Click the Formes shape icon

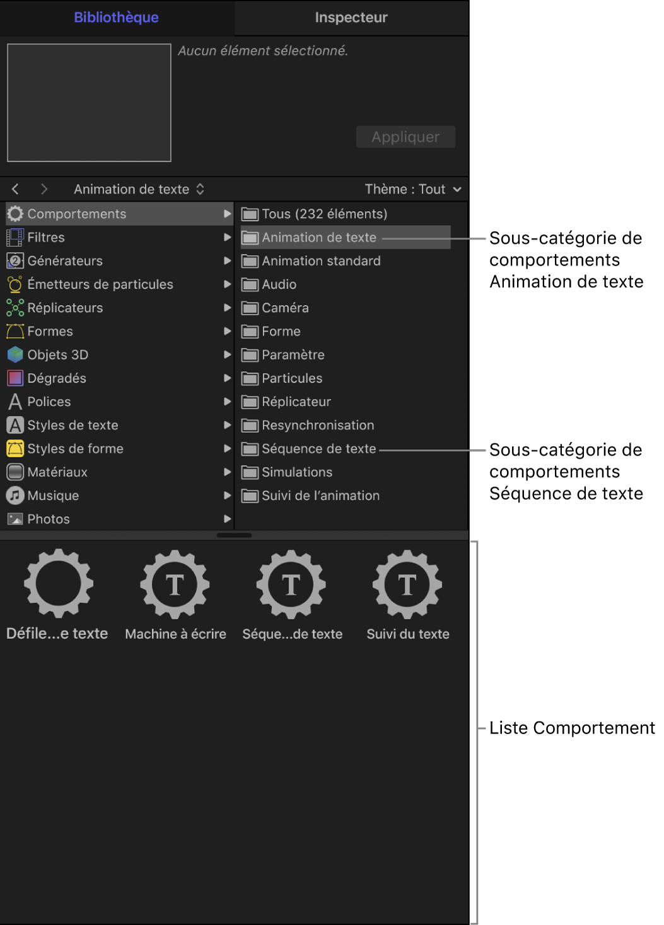click(15, 331)
